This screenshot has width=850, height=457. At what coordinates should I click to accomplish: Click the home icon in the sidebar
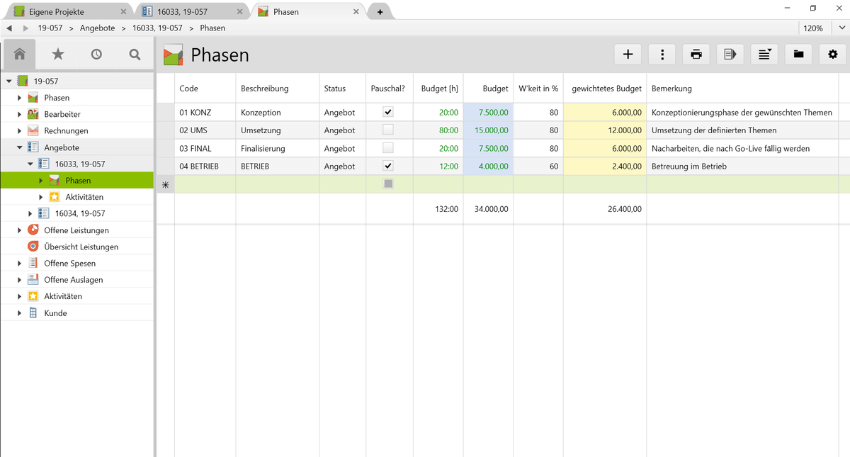pyautogui.click(x=20, y=55)
